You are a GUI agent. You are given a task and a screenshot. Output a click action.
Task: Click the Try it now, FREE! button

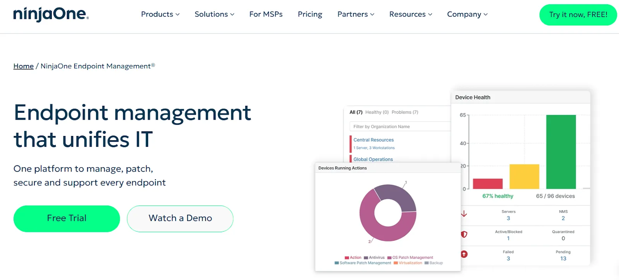coord(578,15)
